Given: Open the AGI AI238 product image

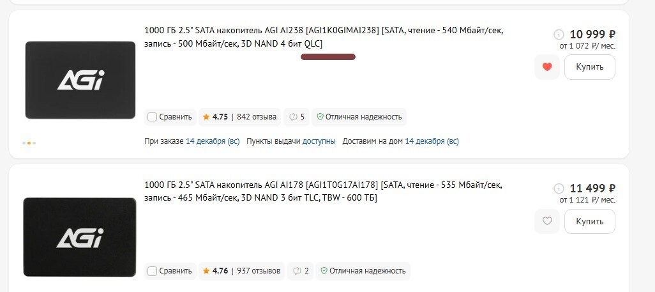Looking at the screenshot, I should [80, 80].
